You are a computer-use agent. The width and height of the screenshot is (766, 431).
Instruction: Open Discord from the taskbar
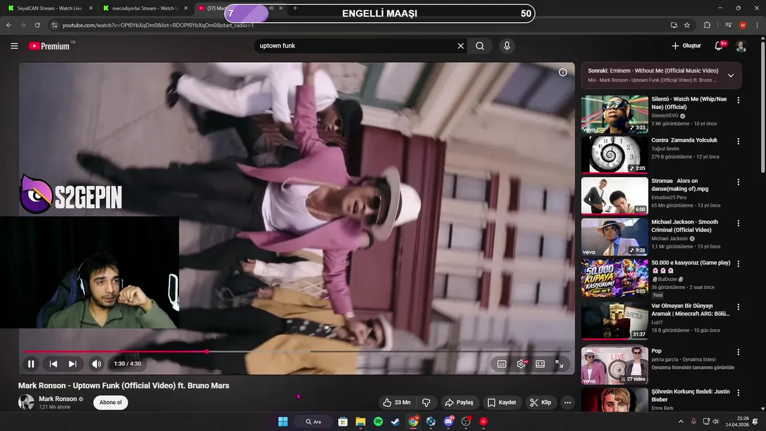click(x=449, y=421)
